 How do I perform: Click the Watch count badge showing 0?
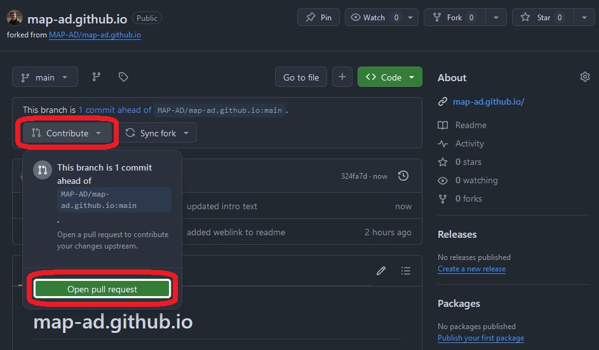point(396,18)
